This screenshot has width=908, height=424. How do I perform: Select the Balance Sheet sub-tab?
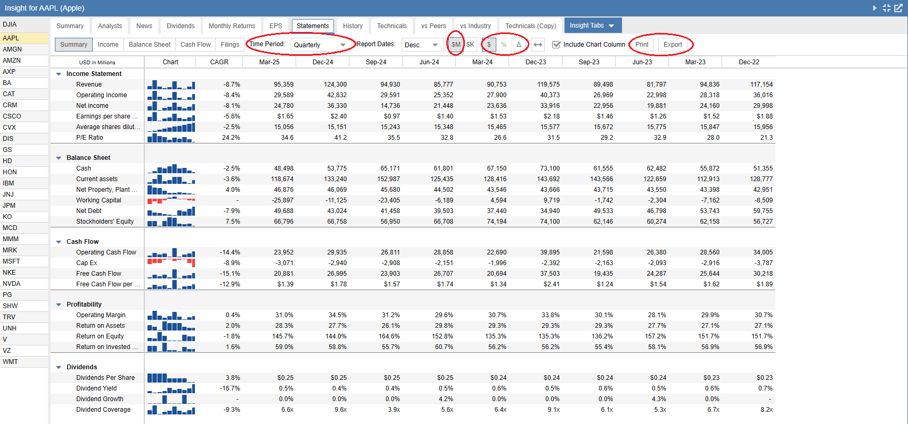click(x=150, y=45)
